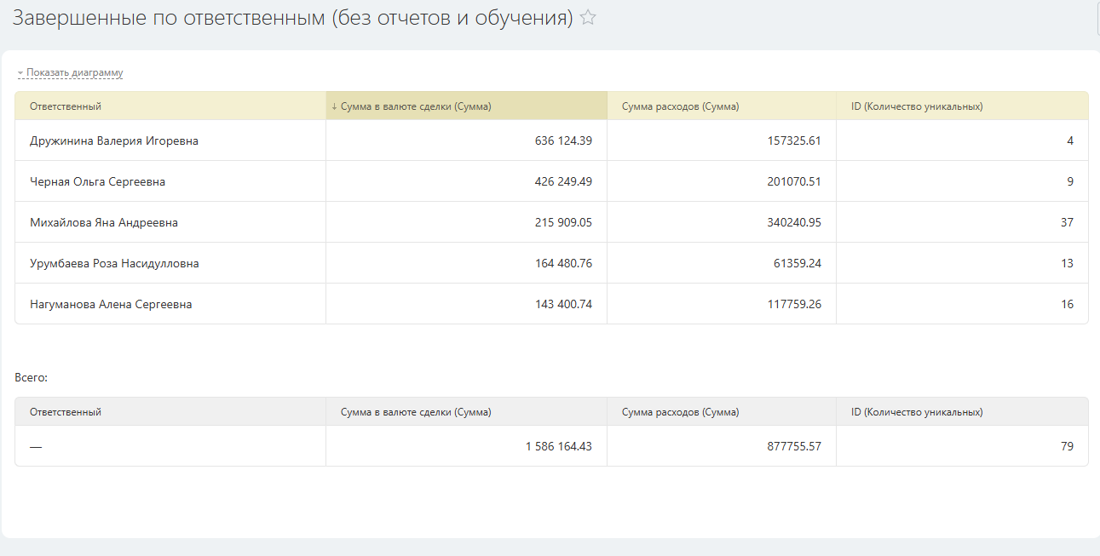Sort by 'ID (Количество уникальных)' in the top table

coord(917,106)
